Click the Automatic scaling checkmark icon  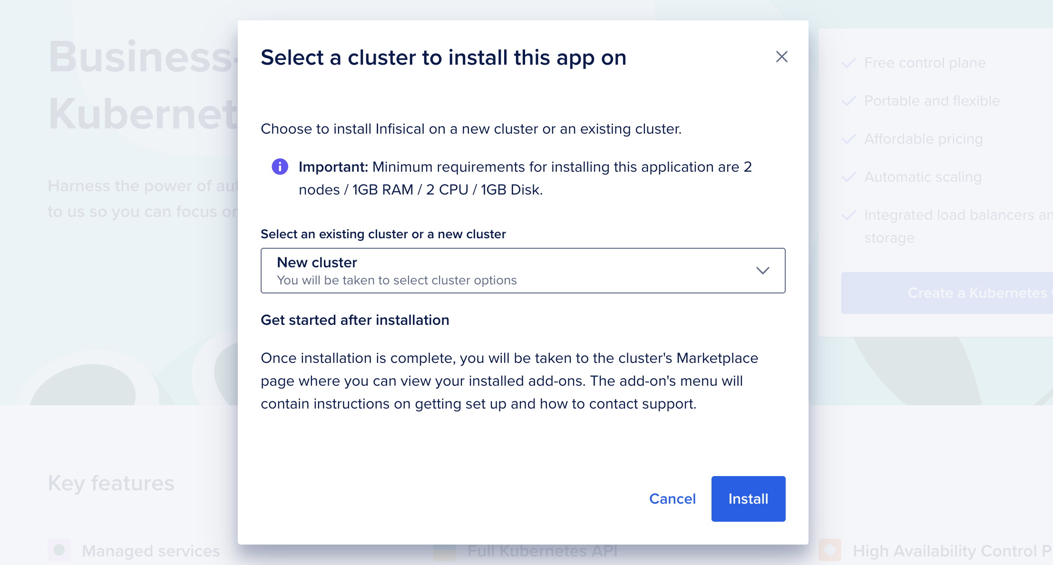point(848,176)
